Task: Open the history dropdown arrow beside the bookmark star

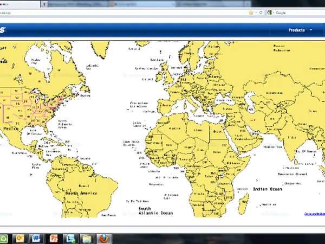Action: point(256,12)
